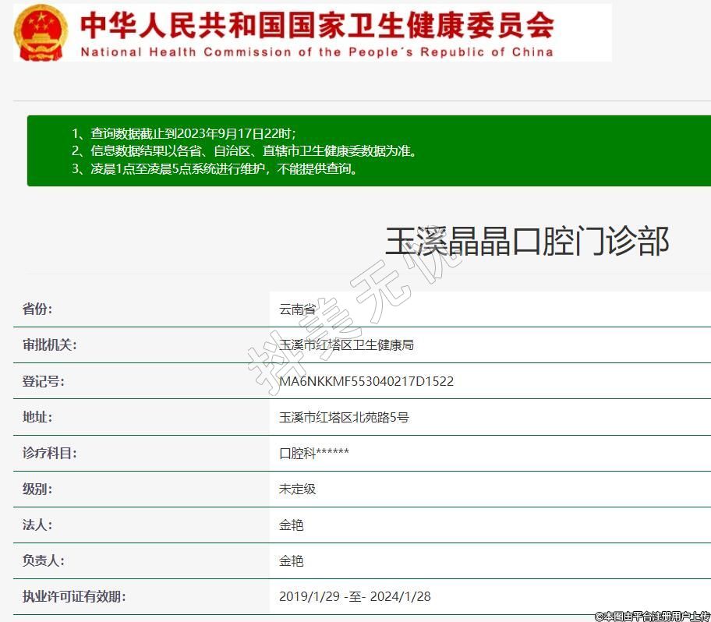
Task: Select the 未定级 level value
Action: click(297, 489)
